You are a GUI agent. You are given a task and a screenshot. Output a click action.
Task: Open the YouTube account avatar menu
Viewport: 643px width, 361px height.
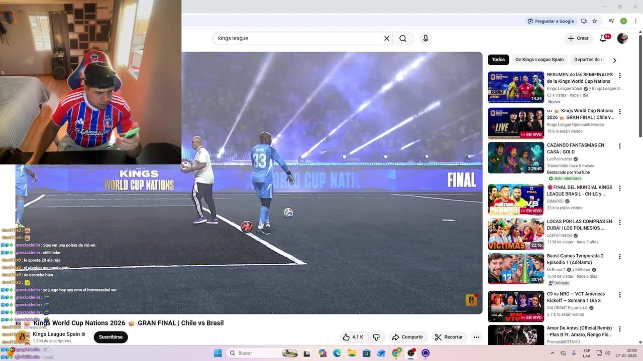[x=622, y=39]
